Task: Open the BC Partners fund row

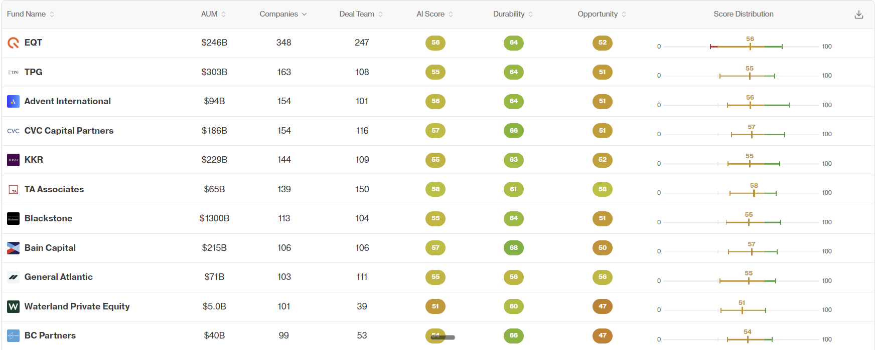Action: tap(50, 335)
